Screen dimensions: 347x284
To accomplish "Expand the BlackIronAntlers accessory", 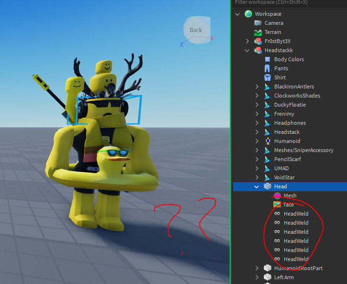I will coord(257,87).
